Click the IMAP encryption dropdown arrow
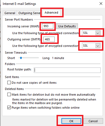Viewport: 105px width, 126px height. pyautogui.click(x=98, y=33)
